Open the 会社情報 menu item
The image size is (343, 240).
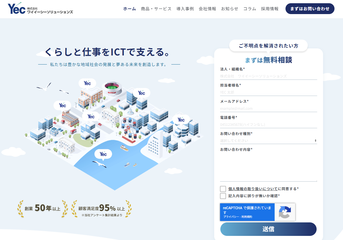pos(207,9)
